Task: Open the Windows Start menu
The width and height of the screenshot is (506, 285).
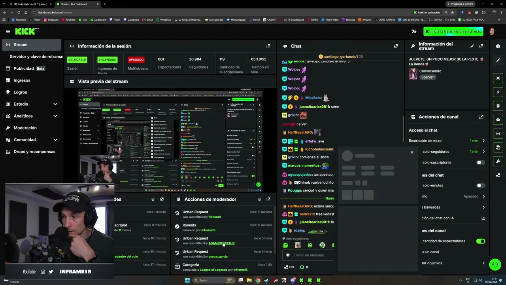Action: tap(187, 280)
